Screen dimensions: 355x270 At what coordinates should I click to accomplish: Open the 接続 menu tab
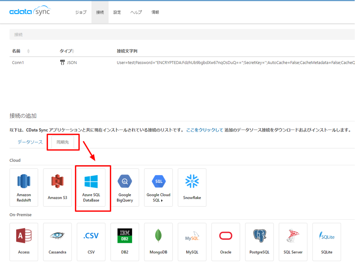[x=100, y=12]
